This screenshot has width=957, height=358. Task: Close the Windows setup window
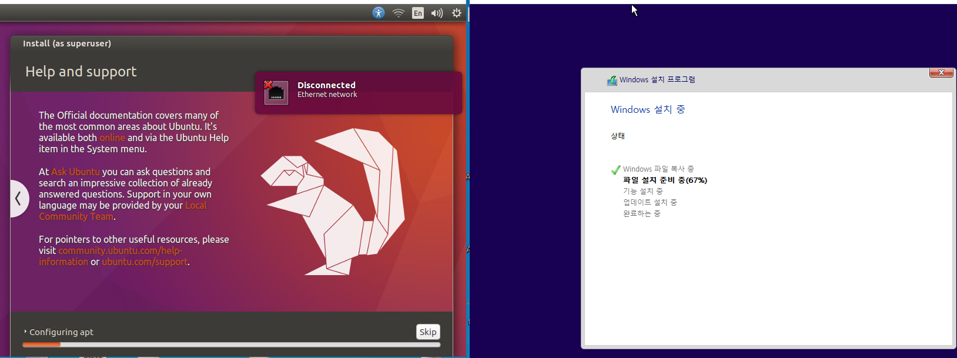pos(941,72)
